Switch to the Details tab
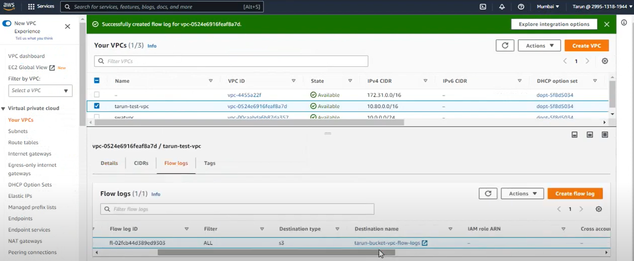This screenshot has width=634, height=261. [109, 163]
